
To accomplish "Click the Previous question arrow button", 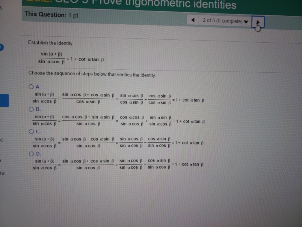I will click(x=193, y=19).
